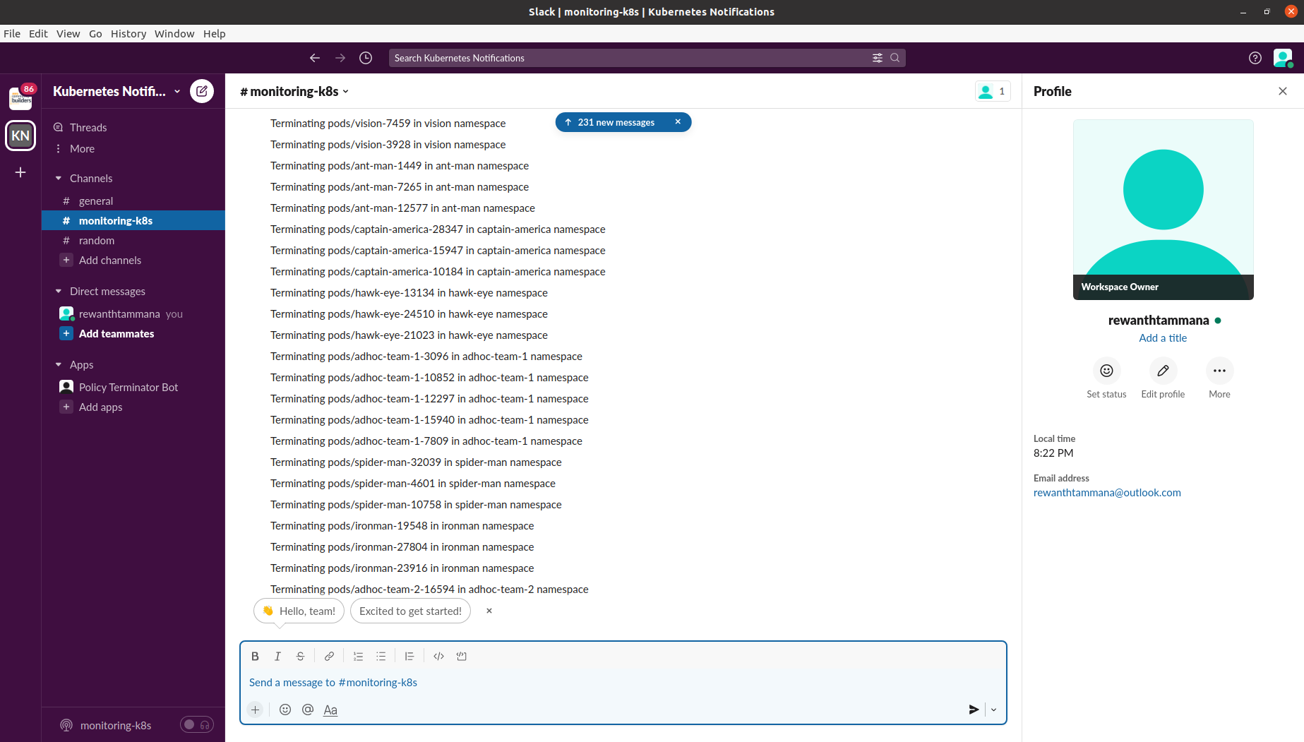Image resolution: width=1304 pixels, height=742 pixels.
Task: Collapse the Channels section
Action: [59, 178]
